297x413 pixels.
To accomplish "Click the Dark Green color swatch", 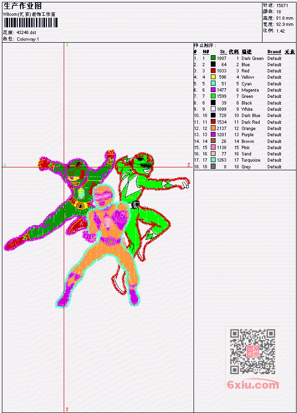I will tap(213, 58).
